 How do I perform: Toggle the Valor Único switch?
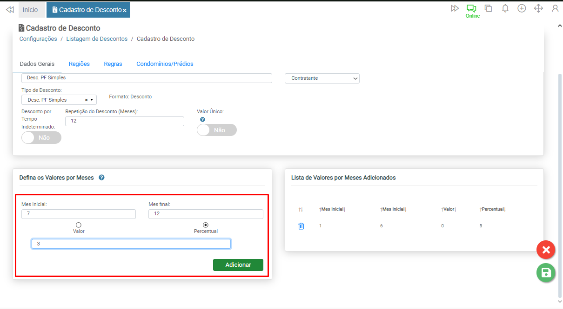216,130
